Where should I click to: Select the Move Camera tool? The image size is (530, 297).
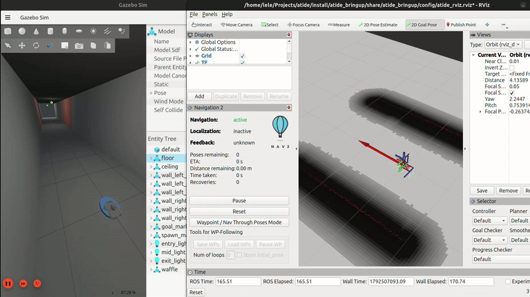pyautogui.click(x=237, y=25)
